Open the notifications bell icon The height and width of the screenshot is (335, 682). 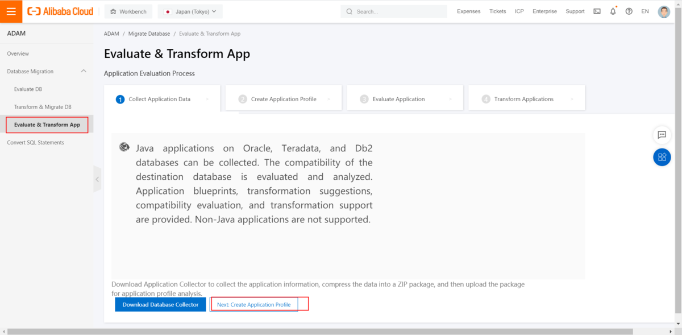(x=613, y=11)
